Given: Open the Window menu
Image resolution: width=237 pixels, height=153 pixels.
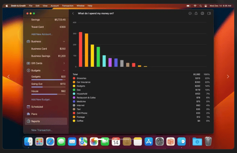Looking at the screenshot, I should pyautogui.click(x=80, y=6).
